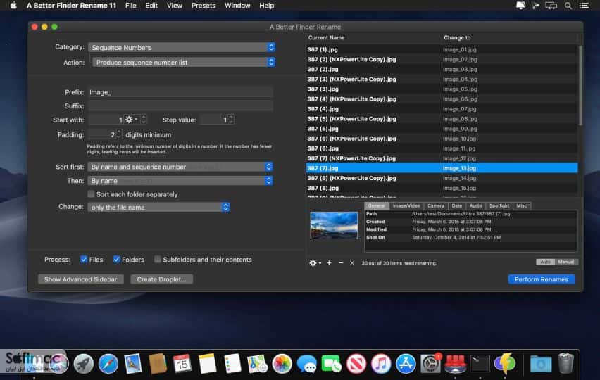Open the Downloads folder in the dock

(x=541, y=364)
